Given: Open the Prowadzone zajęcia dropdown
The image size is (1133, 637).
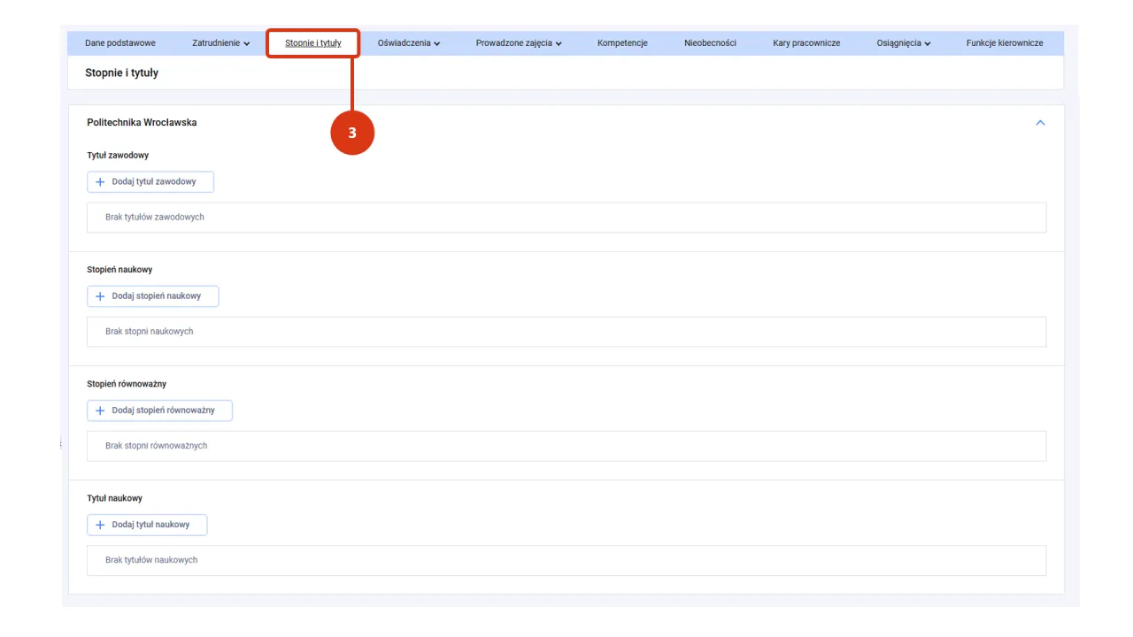Looking at the screenshot, I should pyautogui.click(x=518, y=43).
